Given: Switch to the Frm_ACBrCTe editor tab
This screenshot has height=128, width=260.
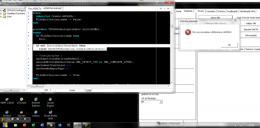Looking at the screenshot, I should 35,8.
